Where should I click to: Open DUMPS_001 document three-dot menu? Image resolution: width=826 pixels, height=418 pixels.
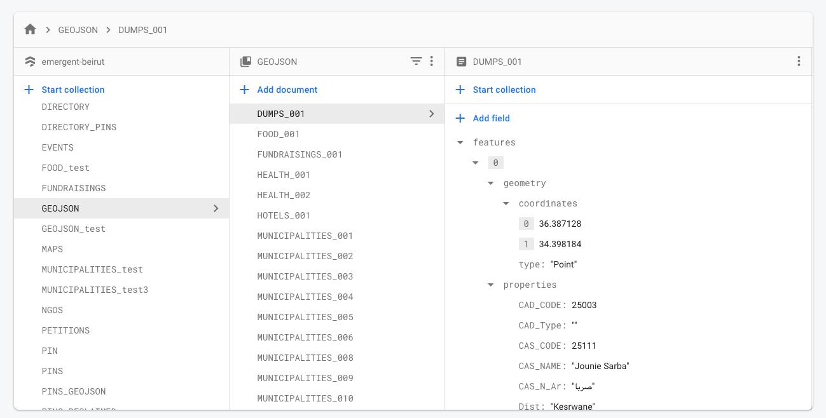[x=799, y=61]
